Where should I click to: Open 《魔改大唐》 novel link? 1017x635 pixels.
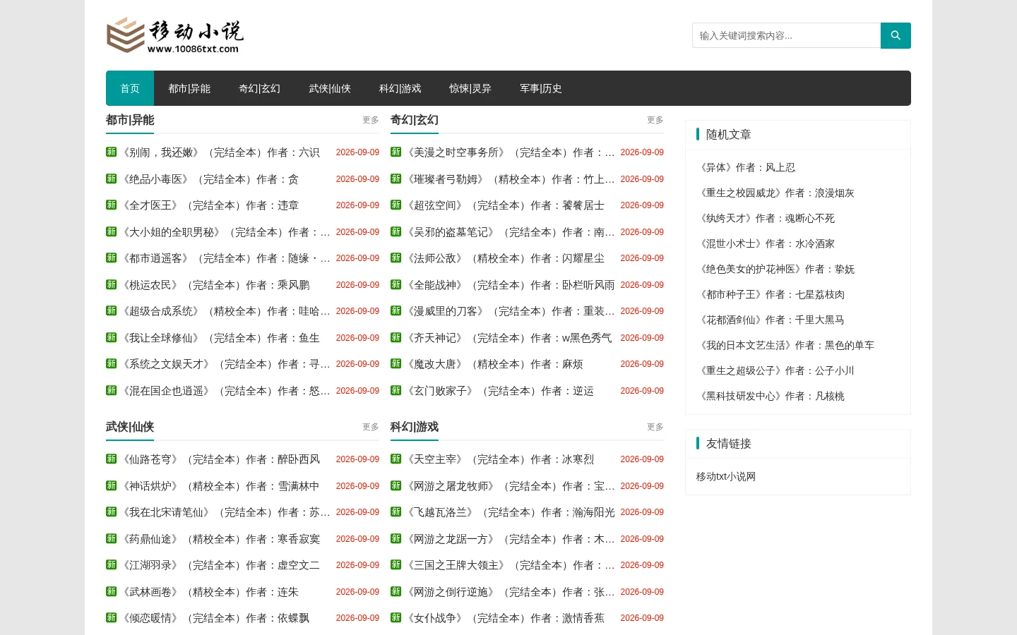pyautogui.click(x=493, y=364)
